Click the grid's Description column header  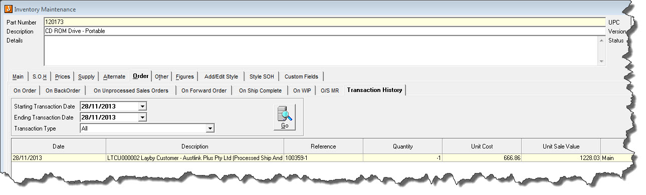[x=195, y=146]
